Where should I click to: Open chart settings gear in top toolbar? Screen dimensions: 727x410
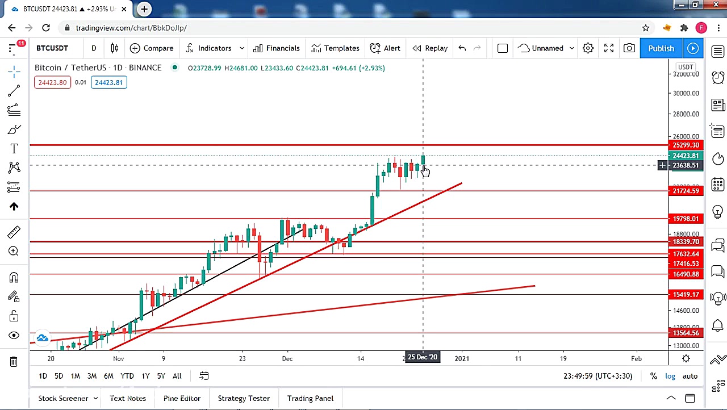click(588, 48)
